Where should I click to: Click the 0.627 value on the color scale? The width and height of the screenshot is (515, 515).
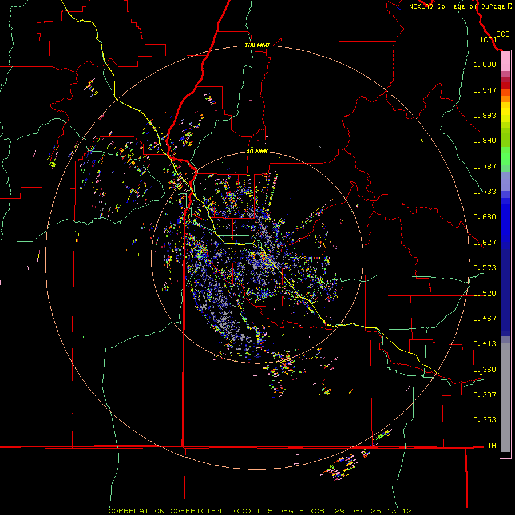point(485,243)
